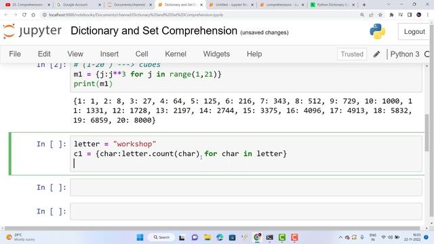Click the ENG IN language indicator
434x244 pixels.
372,237
